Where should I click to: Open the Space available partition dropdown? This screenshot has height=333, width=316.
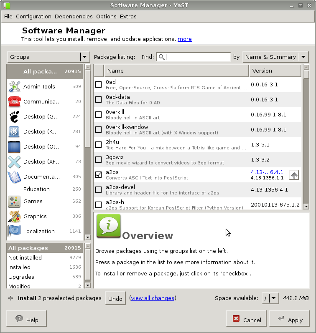[x=270, y=298]
